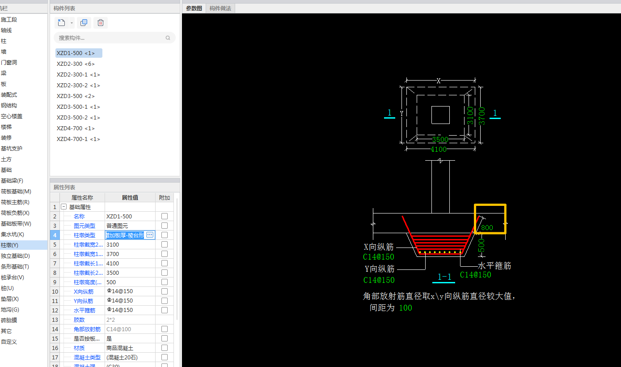Click the 800 dimension in the orange box

(487, 228)
